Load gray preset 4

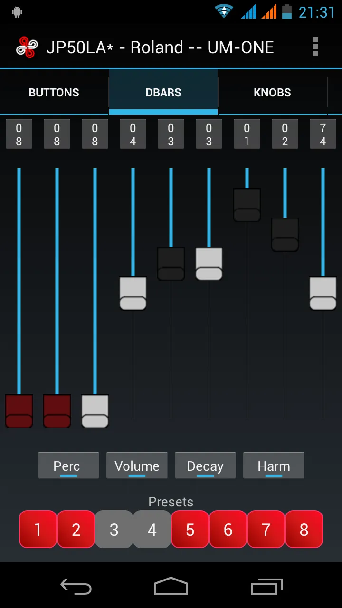[x=152, y=529]
